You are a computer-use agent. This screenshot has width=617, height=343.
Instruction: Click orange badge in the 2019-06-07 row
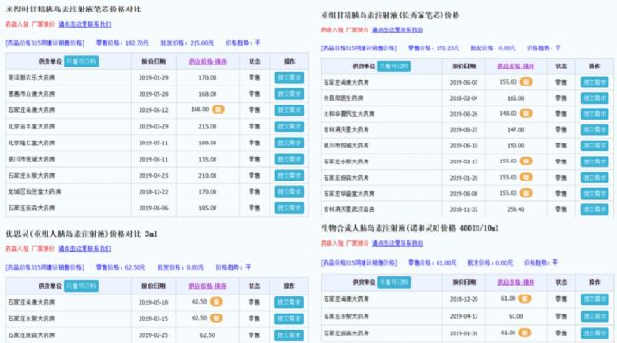pos(526,82)
